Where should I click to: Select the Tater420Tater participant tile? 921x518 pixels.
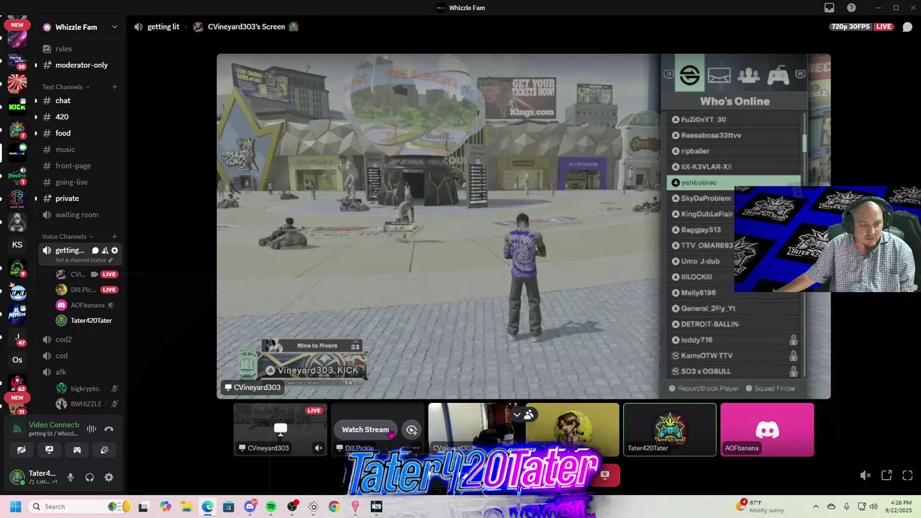point(670,430)
